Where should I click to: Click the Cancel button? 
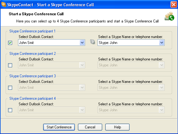coord(90,127)
